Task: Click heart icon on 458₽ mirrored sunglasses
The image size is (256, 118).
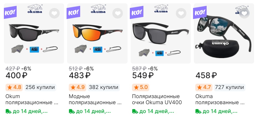Action: (x=244, y=13)
